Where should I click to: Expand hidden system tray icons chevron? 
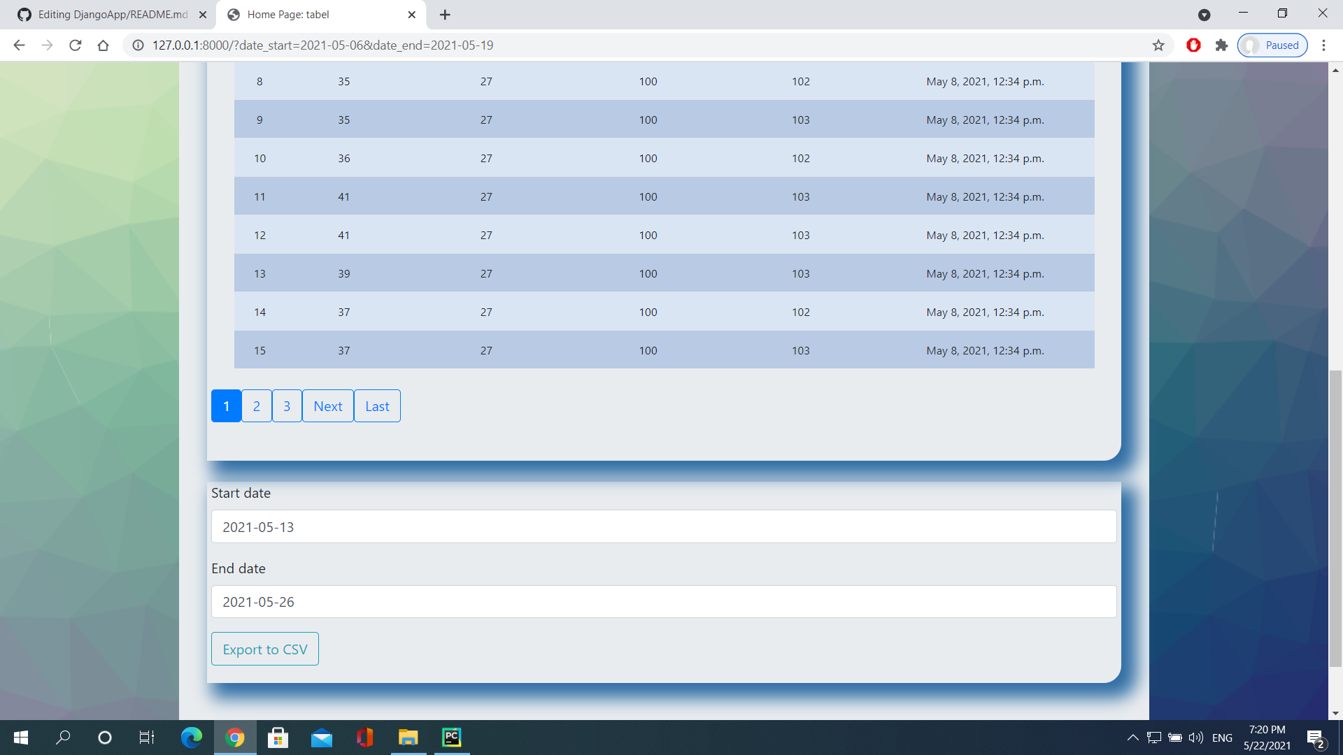click(x=1132, y=738)
